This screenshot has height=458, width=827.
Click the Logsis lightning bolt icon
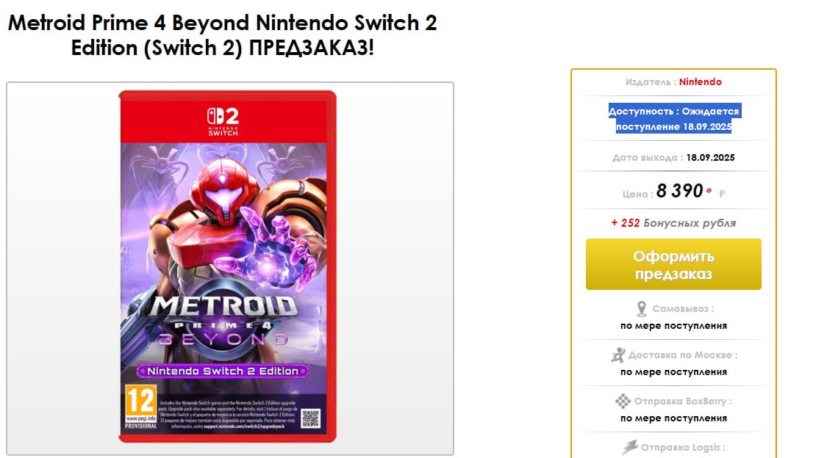point(630,447)
